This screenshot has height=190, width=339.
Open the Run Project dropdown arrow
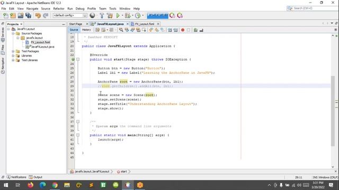pyautogui.click(x=122, y=15)
